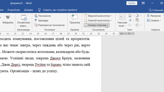Image resolution: width=164 pixels, height=92 pixels.
Task: Add a signature line icon
Action: (137, 16)
